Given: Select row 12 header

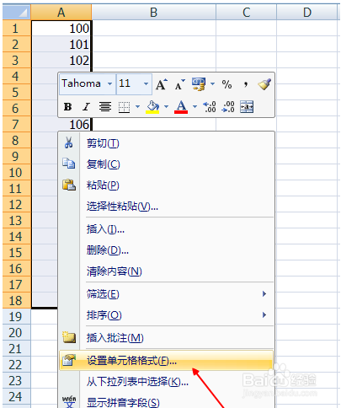Looking at the screenshot, I should coord(17,205).
